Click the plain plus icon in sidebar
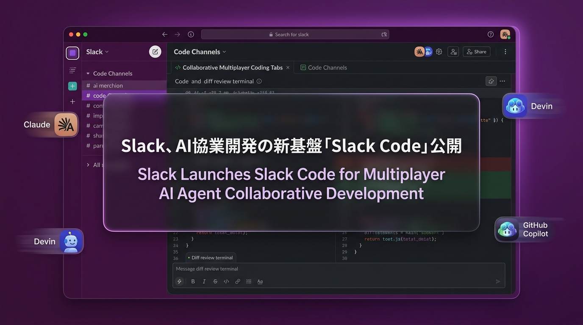 coord(72,102)
